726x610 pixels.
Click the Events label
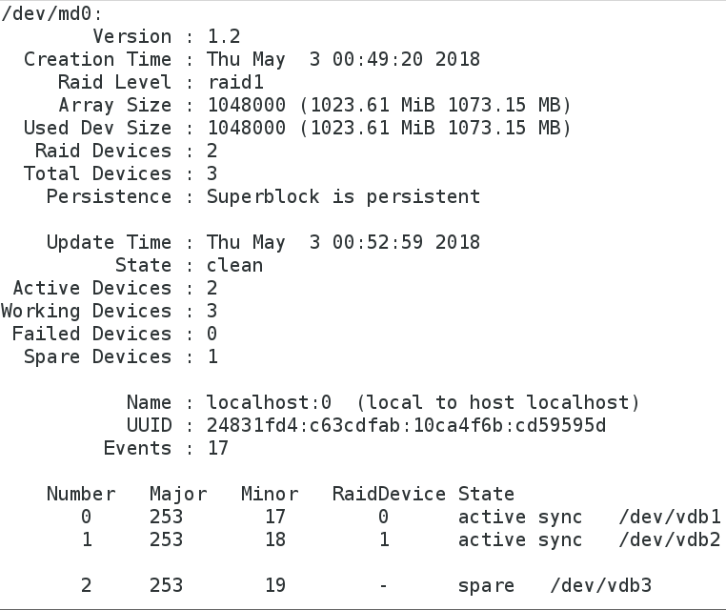pyautogui.click(x=137, y=448)
